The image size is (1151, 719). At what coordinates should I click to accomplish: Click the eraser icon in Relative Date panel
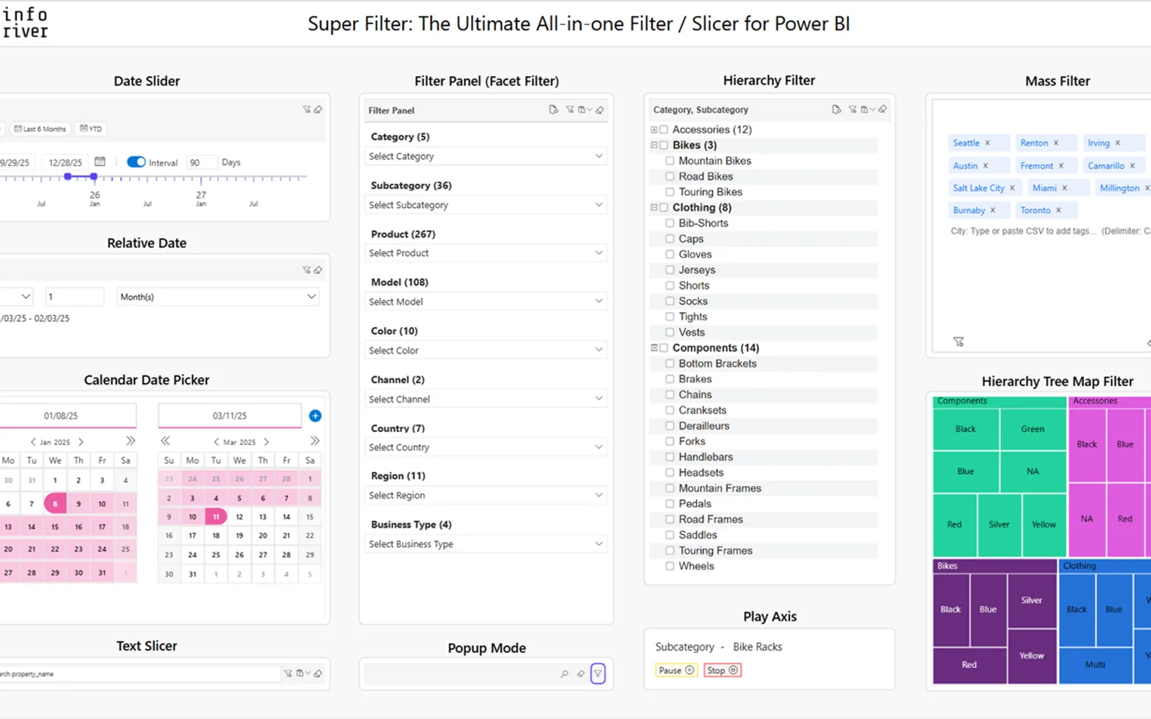(x=318, y=270)
